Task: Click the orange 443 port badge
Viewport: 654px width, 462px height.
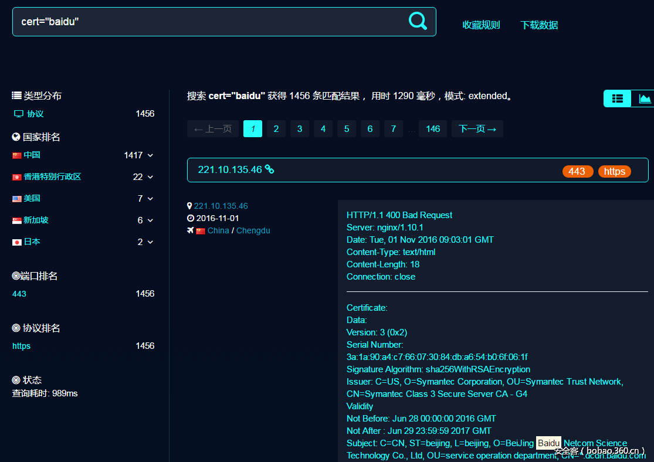Action: [x=578, y=171]
